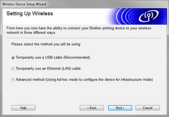This screenshot has width=169, height=117.
Task: Click the Ad-hoc mode Advanced method label text
Action: (x=84, y=80)
